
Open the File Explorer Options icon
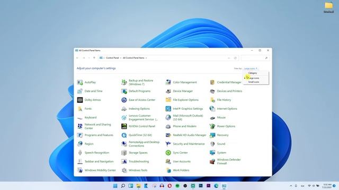(168, 100)
